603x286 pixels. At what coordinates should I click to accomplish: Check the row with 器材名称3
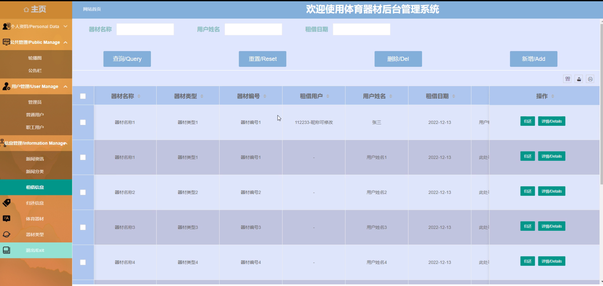(83, 227)
